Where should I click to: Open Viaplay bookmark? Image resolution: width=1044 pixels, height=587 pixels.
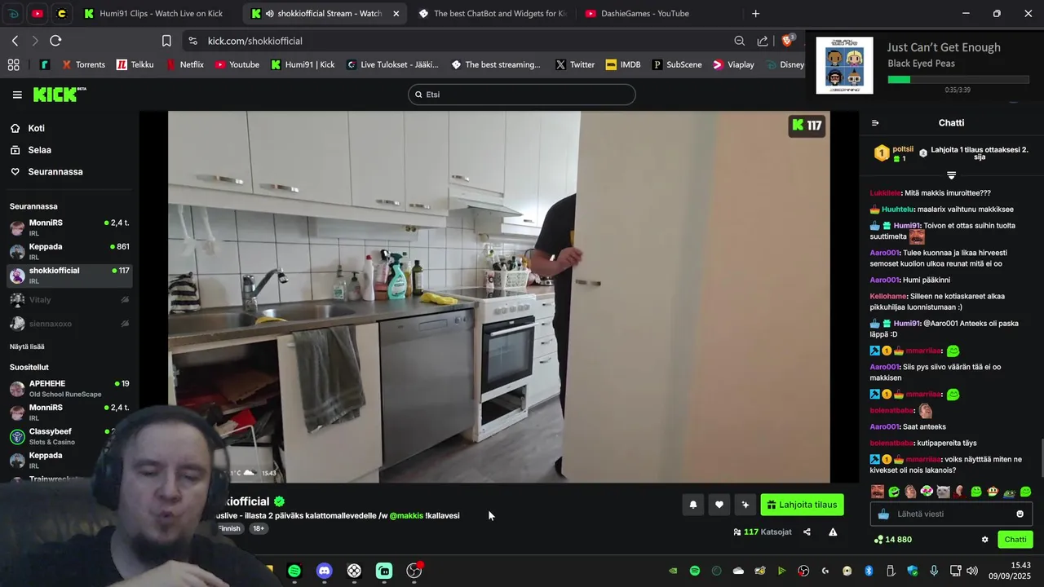coord(733,64)
